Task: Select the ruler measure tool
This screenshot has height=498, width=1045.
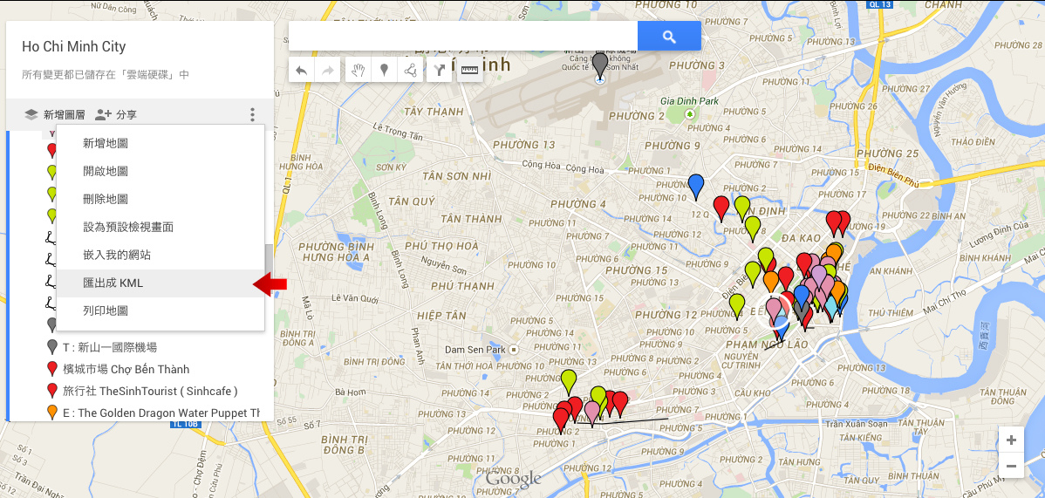Action: coord(470,70)
